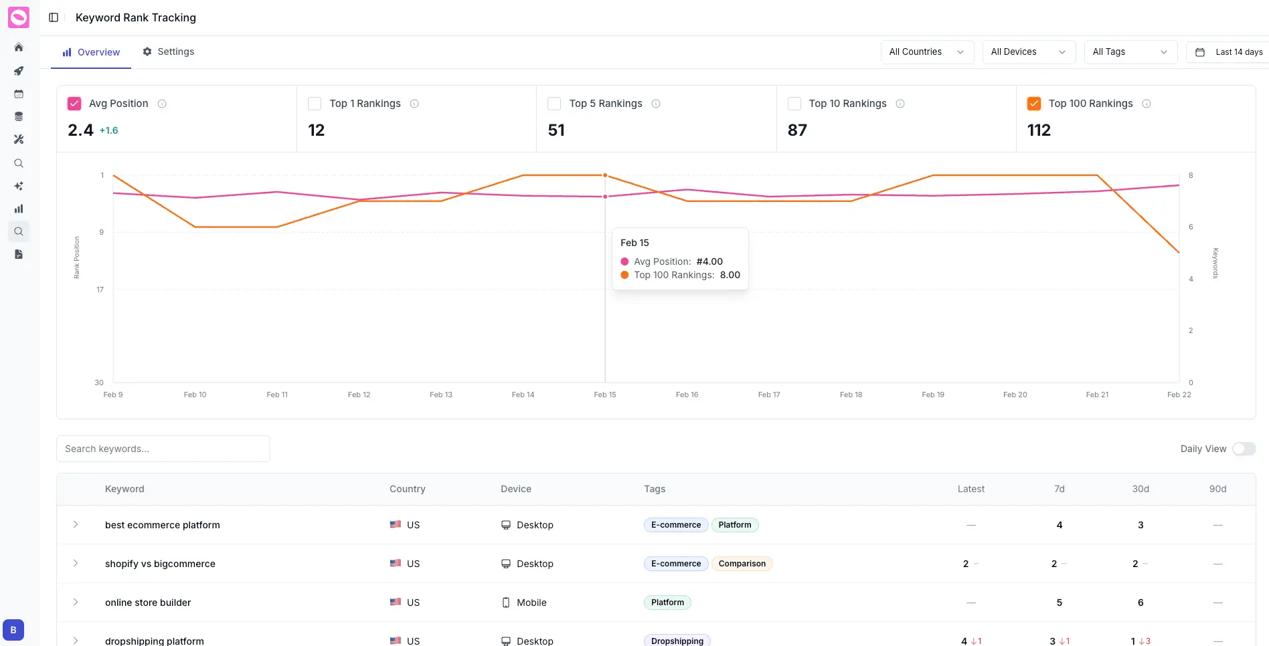This screenshot has width=1269, height=646.
Task: Turn on the Daily View toggle
Action: pos(1244,449)
